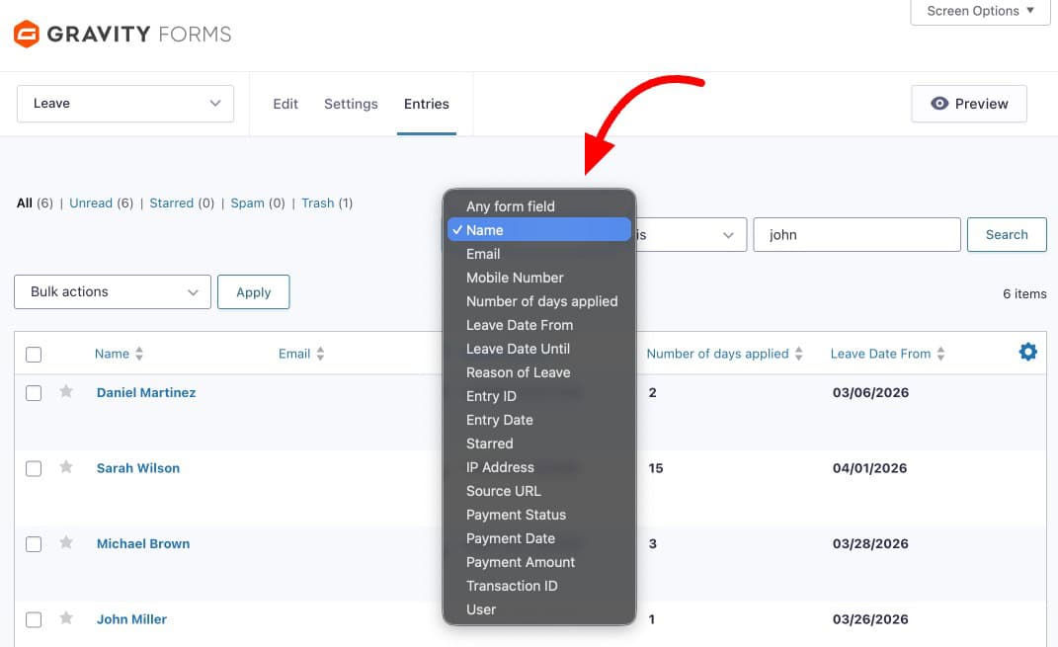
Task: Switch to the Edit tab
Action: [x=285, y=104]
